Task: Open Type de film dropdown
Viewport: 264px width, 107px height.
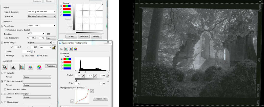Action: click(42, 16)
